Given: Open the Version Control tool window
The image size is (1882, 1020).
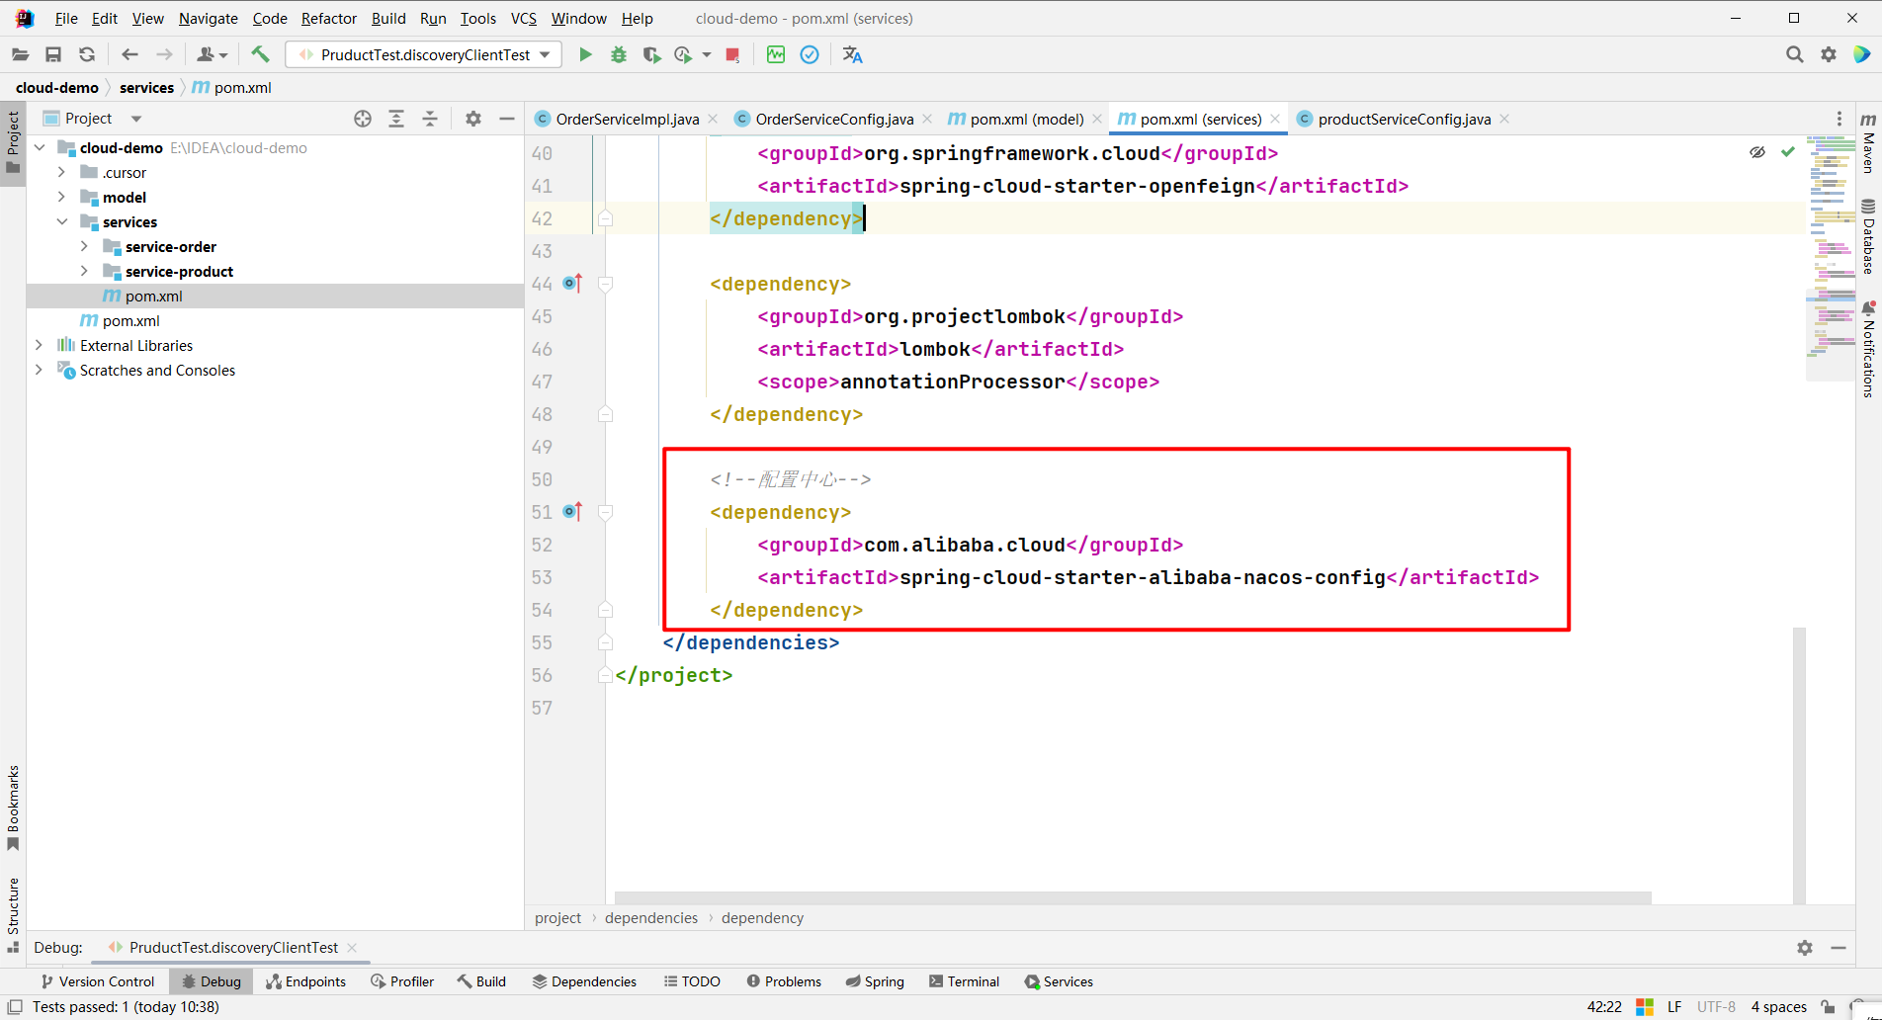Looking at the screenshot, I should tap(97, 981).
